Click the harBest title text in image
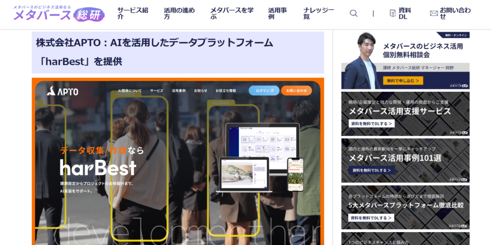Viewport: 491px width, 245px height. (x=98, y=168)
